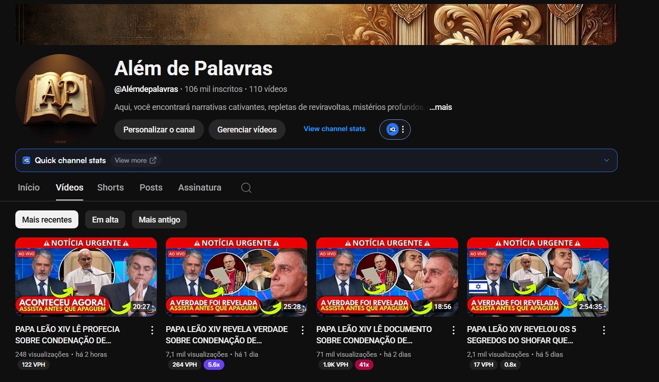Expand channel description with ...mais
The height and width of the screenshot is (382, 659).
pyautogui.click(x=441, y=107)
